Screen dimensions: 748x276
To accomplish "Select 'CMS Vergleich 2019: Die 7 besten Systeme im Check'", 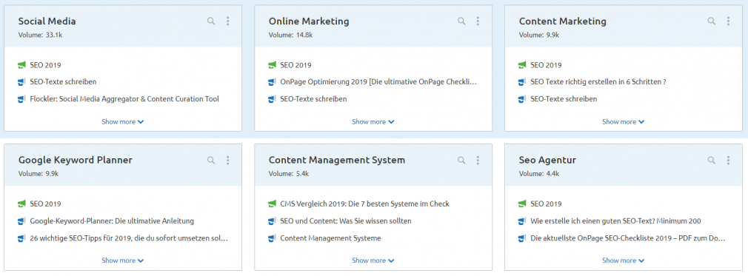I will coord(364,203).
